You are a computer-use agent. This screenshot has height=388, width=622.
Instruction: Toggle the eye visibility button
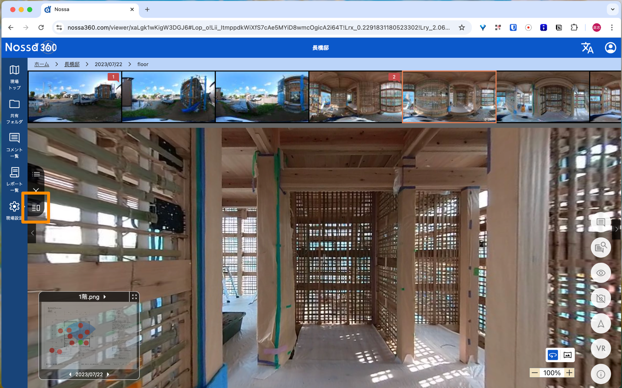click(600, 273)
